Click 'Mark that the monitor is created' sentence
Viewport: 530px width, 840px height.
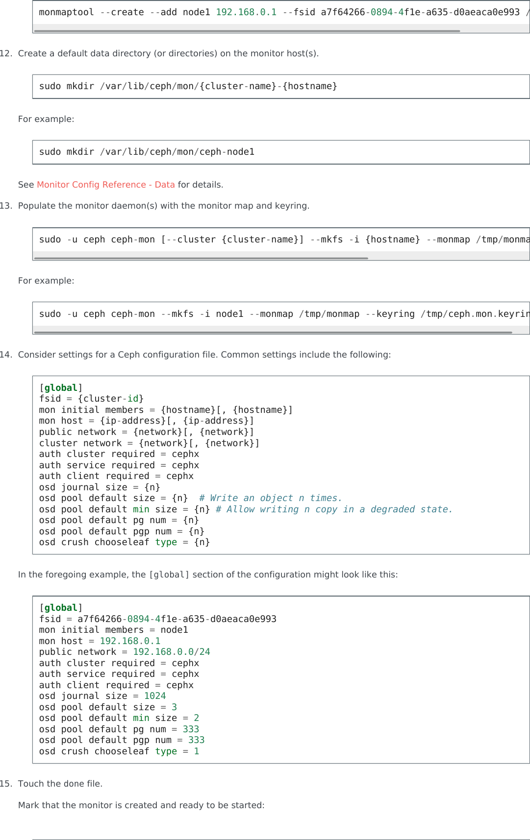[x=141, y=805]
